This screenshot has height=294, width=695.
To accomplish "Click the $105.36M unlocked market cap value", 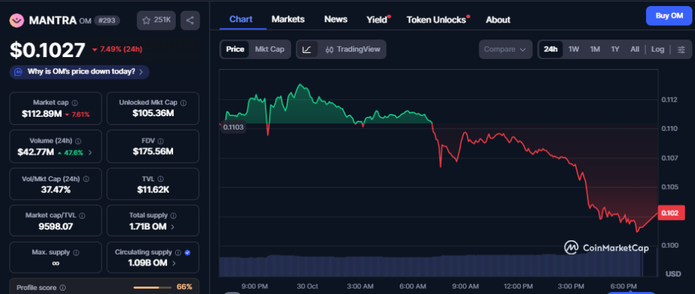I will coord(153,113).
